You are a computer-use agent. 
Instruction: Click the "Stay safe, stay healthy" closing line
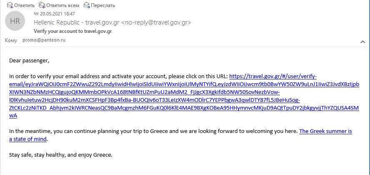pyautogui.click(x=61, y=155)
